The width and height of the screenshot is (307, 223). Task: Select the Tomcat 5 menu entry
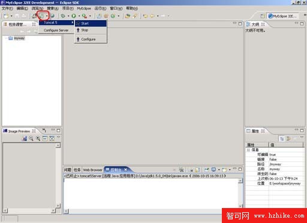pos(56,23)
